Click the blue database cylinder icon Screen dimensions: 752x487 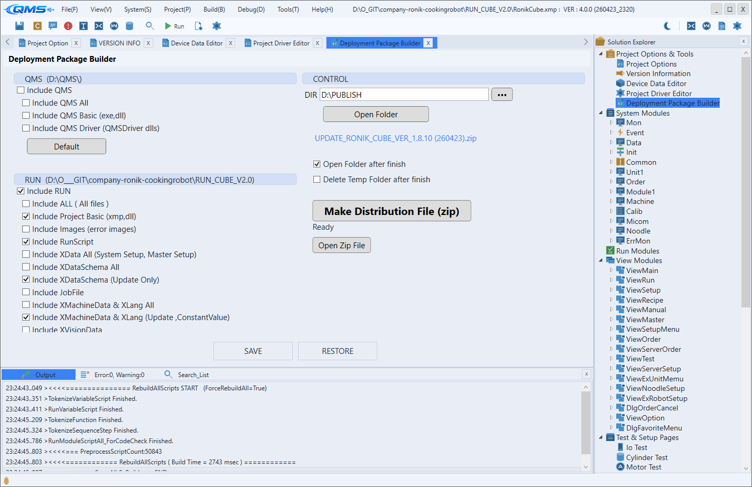[x=129, y=26]
